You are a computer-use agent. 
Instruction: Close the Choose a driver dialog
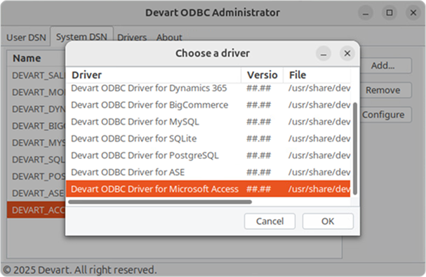[x=347, y=53]
